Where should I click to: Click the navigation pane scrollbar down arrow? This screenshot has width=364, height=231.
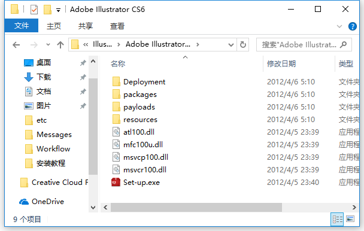tap(93, 207)
